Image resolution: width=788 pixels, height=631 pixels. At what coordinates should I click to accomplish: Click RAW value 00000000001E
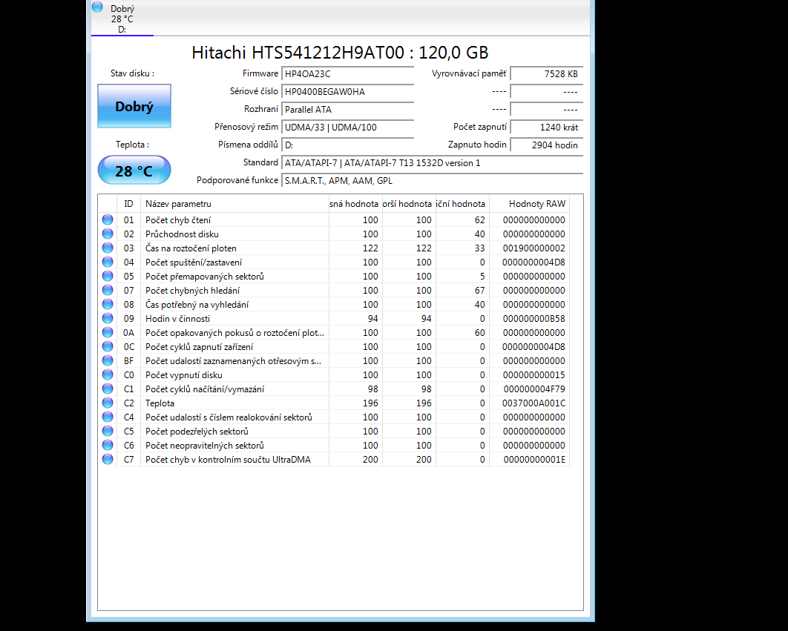click(534, 459)
